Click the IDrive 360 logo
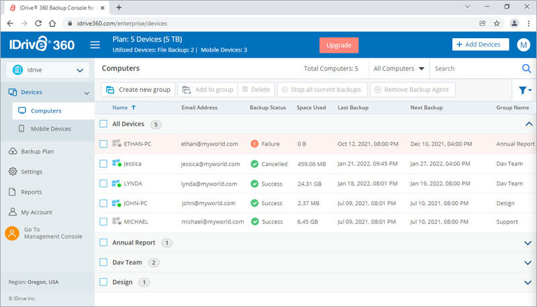537x307 pixels. [x=42, y=44]
